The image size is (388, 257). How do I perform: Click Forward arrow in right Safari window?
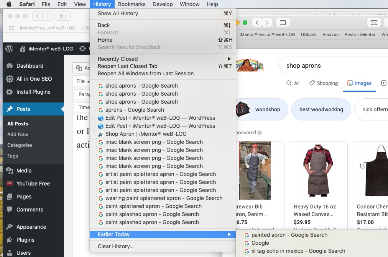click(267, 23)
